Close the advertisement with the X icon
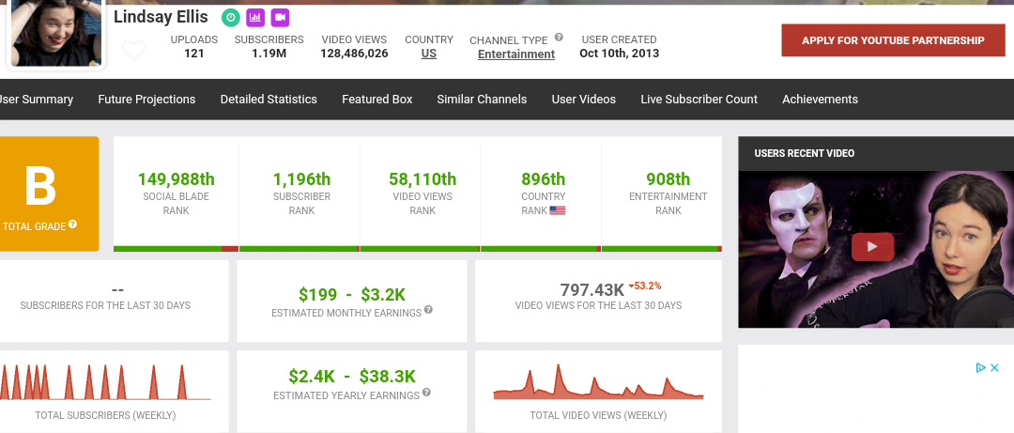 coord(995,367)
